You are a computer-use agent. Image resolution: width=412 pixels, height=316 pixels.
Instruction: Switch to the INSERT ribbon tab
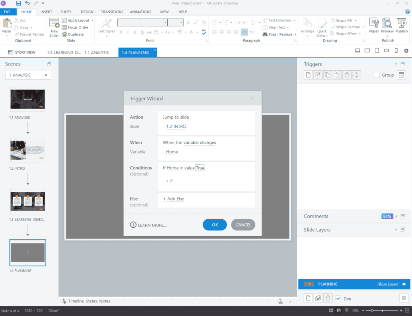point(46,12)
